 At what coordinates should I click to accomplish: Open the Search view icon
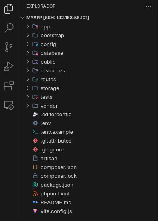coord(9,28)
